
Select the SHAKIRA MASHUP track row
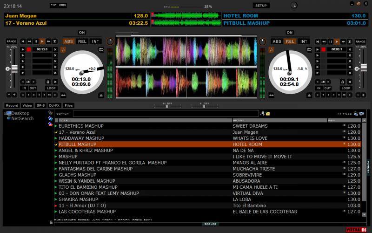(78, 199)
